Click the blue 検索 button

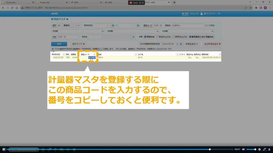[59, 44]
